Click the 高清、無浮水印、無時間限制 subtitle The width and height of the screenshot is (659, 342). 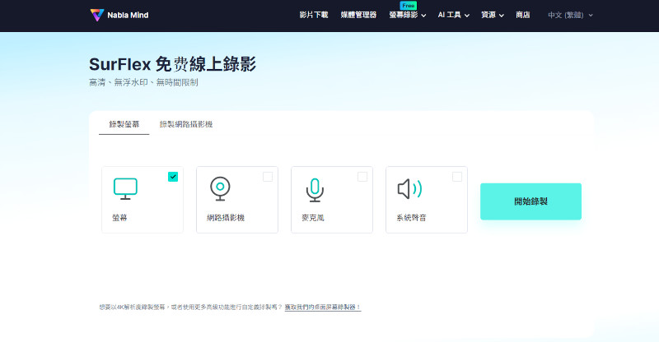(x=143, y=83)
